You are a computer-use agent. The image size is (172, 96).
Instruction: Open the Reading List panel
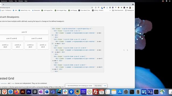130,10
